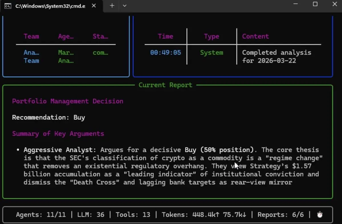Click the Team column header
The image size is (342, 224).
pyautogui.click(x=31, y=37)
